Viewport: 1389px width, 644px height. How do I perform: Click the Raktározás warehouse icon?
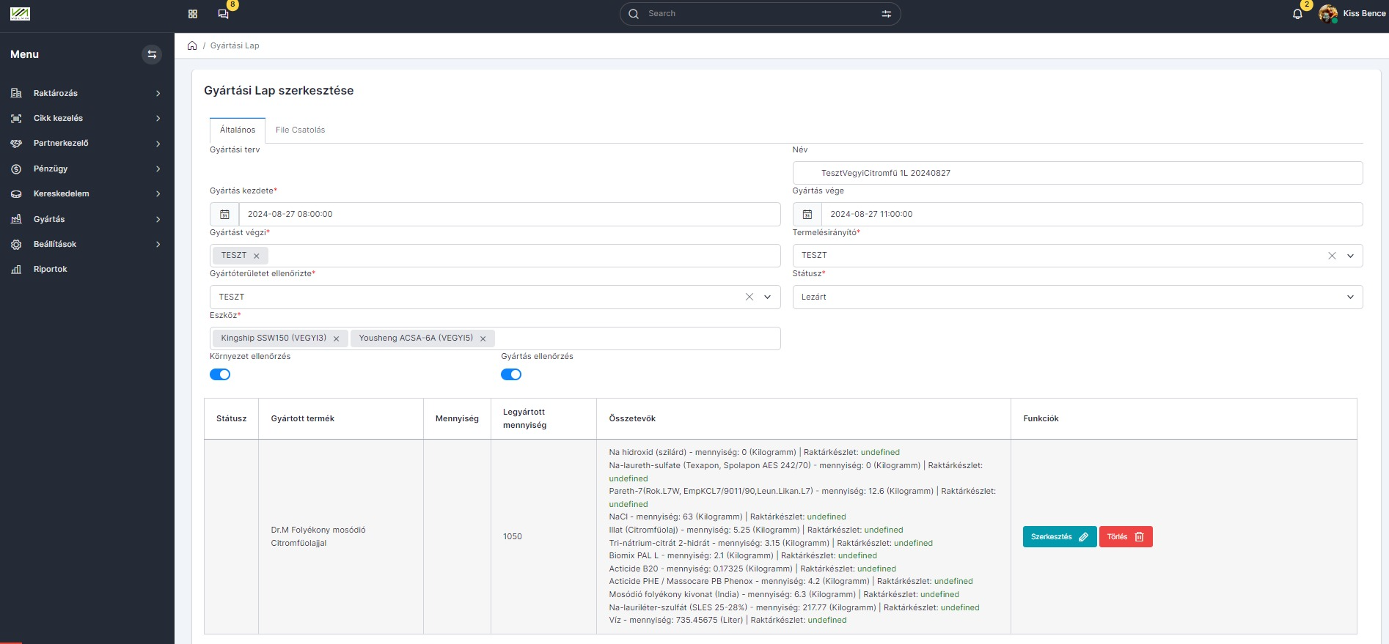(16, 93)
